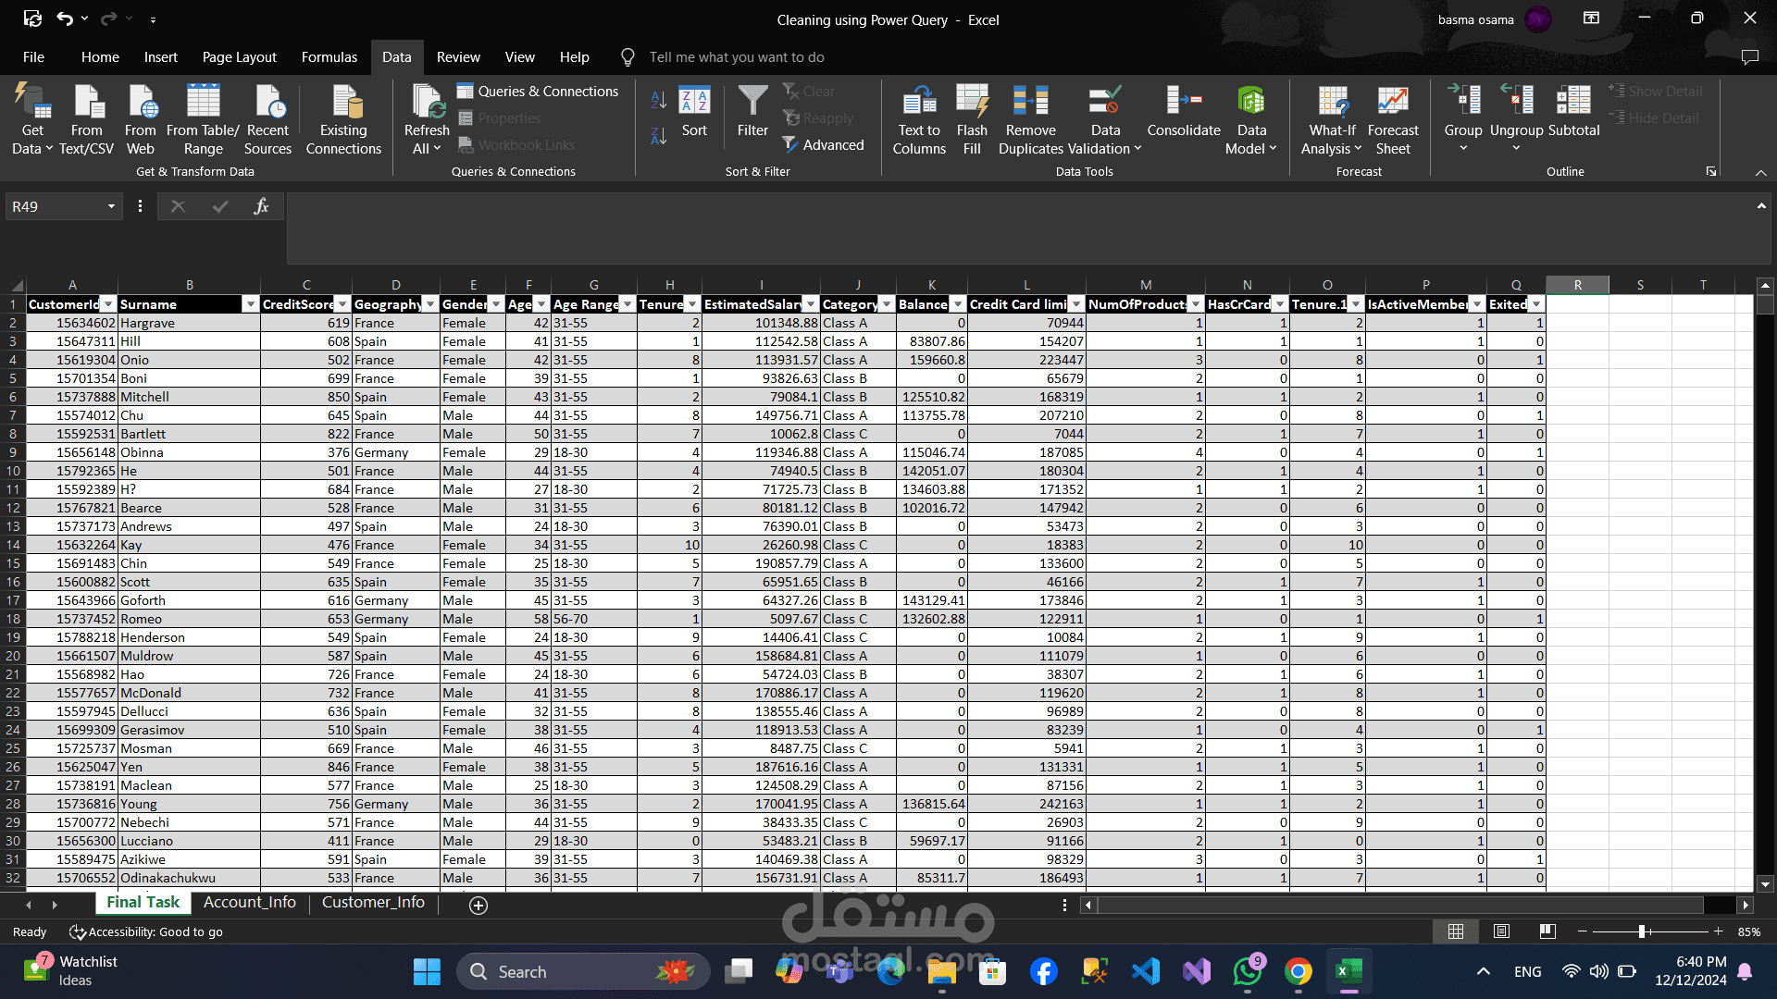Open the Sort dialog
The height and width of the screenshot is (999, 1777).
694,113
